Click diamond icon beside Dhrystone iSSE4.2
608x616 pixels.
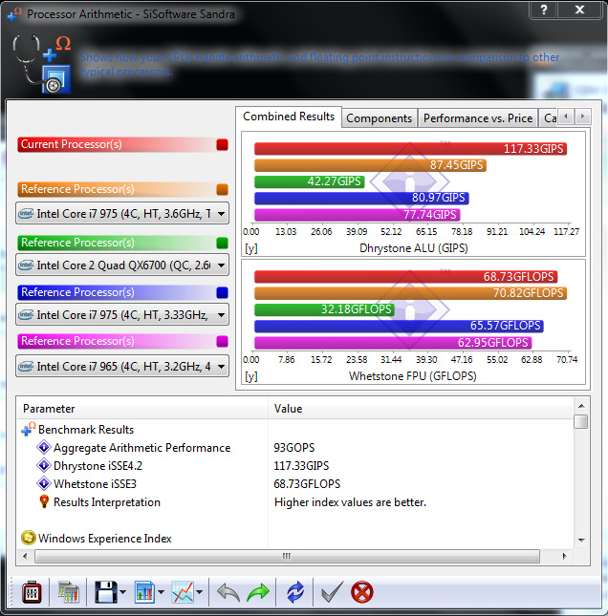point(44,465)
